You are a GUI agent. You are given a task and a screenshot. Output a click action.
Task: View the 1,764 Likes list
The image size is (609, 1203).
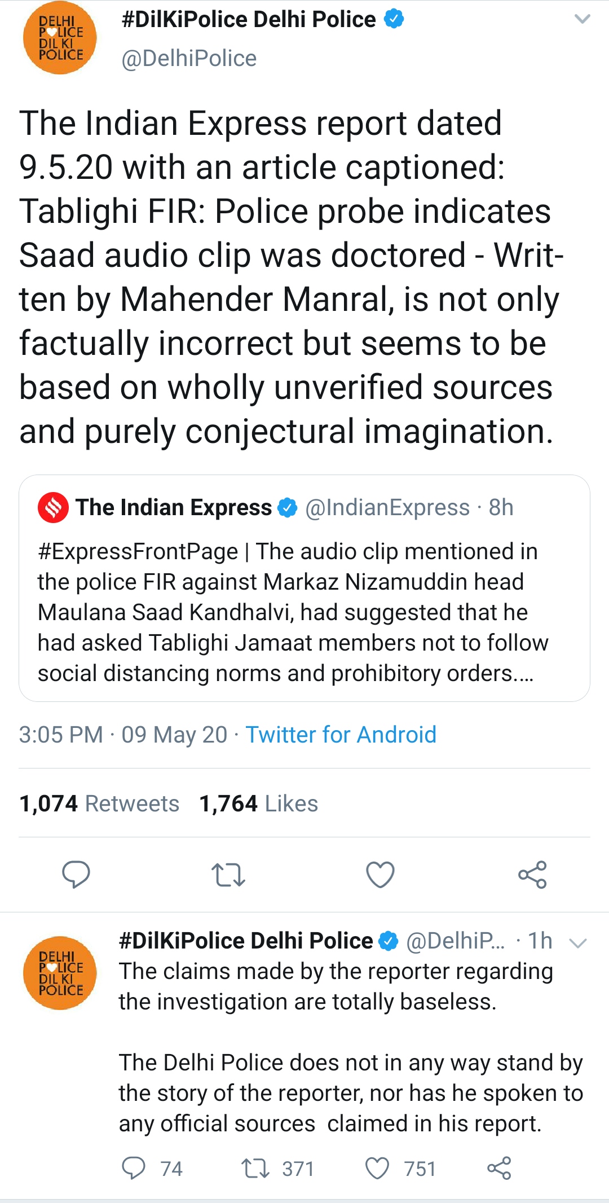coord(258,804)
